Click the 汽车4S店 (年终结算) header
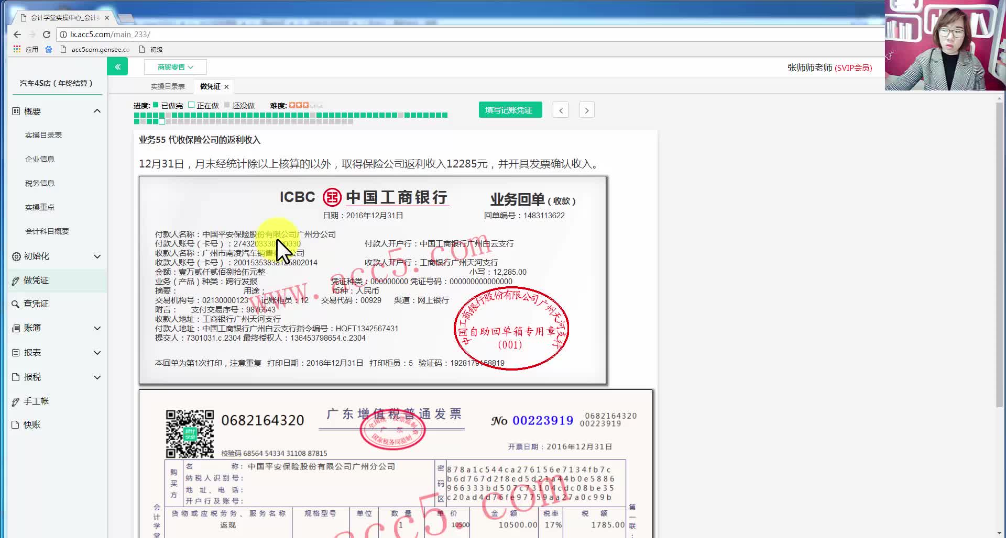1006x538 pixels. pyautogui.click(x=56, y=83)
